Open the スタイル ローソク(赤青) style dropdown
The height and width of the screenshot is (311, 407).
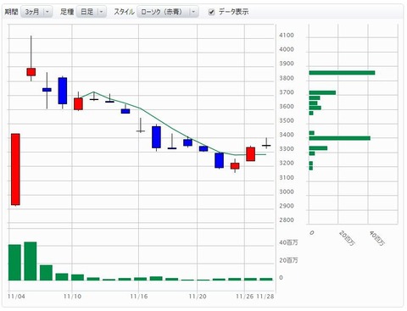[x=168, y=12]
